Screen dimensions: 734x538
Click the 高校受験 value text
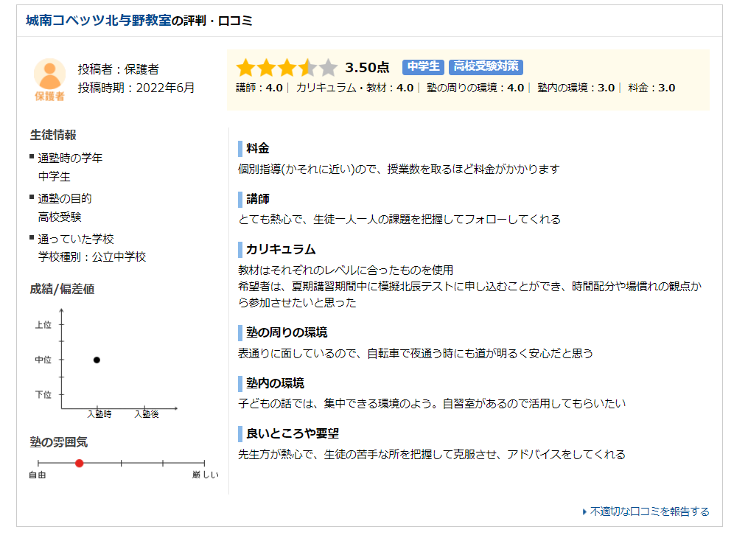click(x=60, y=217)
